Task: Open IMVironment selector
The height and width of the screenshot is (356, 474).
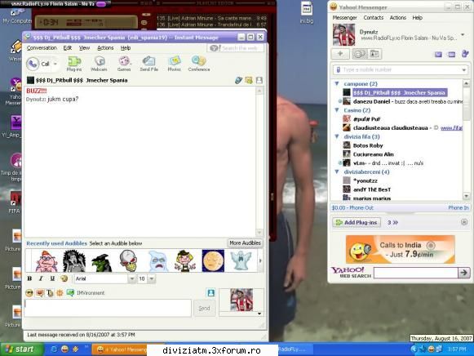Action: pyautogui.click(x=86, y=293)
